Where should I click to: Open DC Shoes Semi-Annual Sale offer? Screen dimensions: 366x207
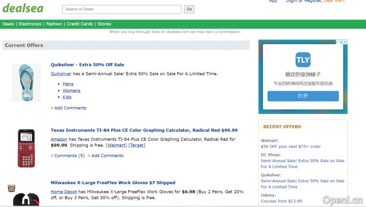pyautogui.click(x=303, y=164)
